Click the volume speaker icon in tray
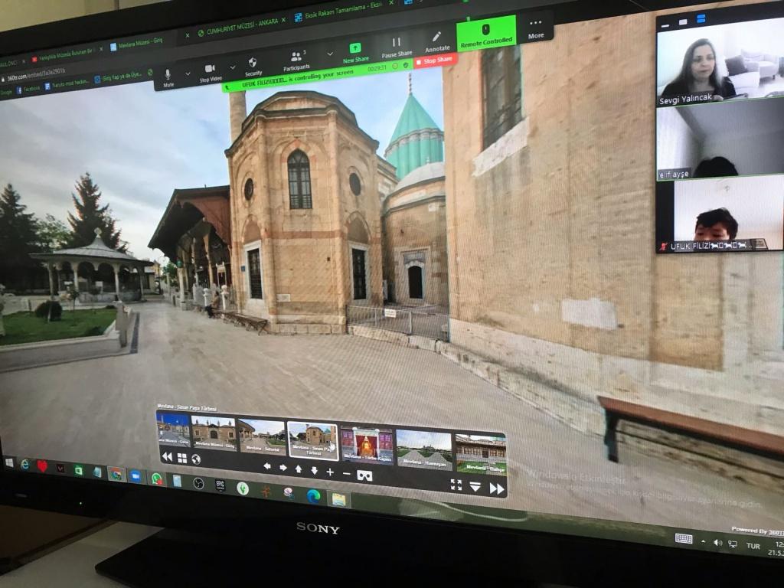Screen dimensions: 784x588 click(x=717, y=543)
